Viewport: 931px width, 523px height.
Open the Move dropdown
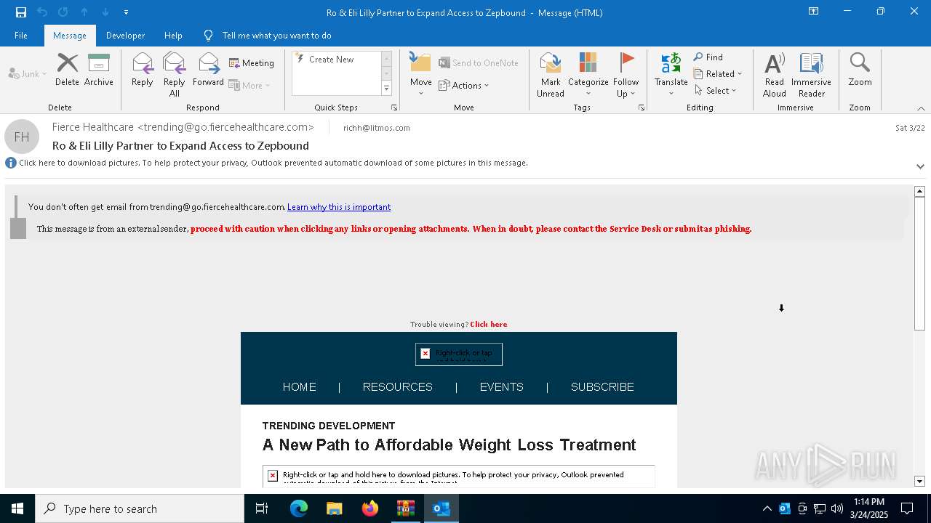(x=420, y=75)
